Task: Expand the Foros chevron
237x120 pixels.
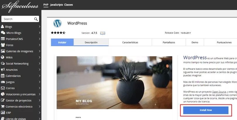Action: pyautogui.click(x=39, y=45)
